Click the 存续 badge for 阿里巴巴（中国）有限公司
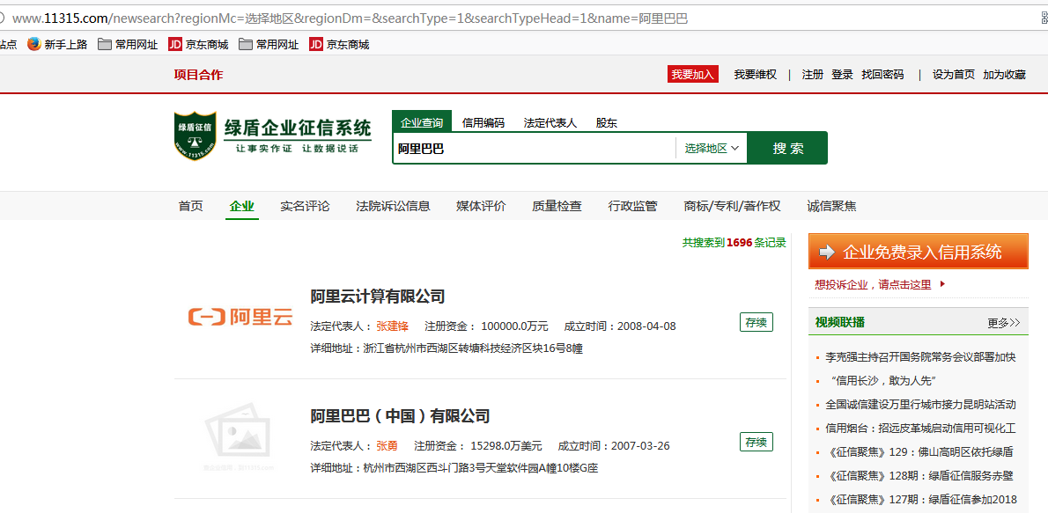This screenshot has width=1048, height=513. [756, 442]
